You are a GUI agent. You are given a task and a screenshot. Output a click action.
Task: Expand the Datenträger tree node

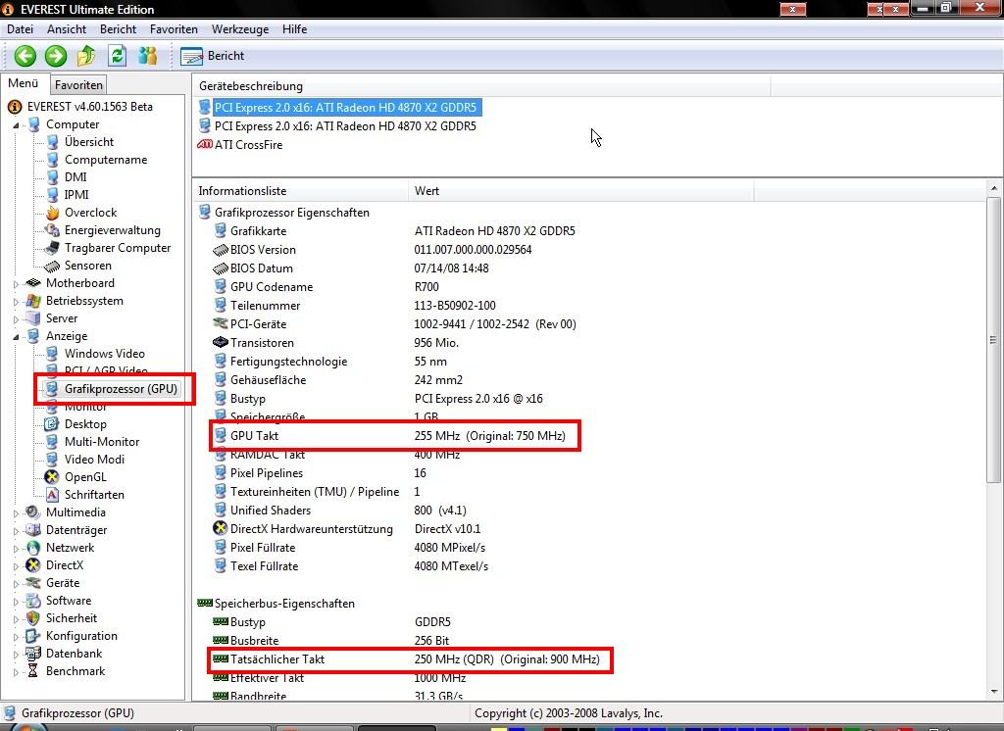point(16,531)
